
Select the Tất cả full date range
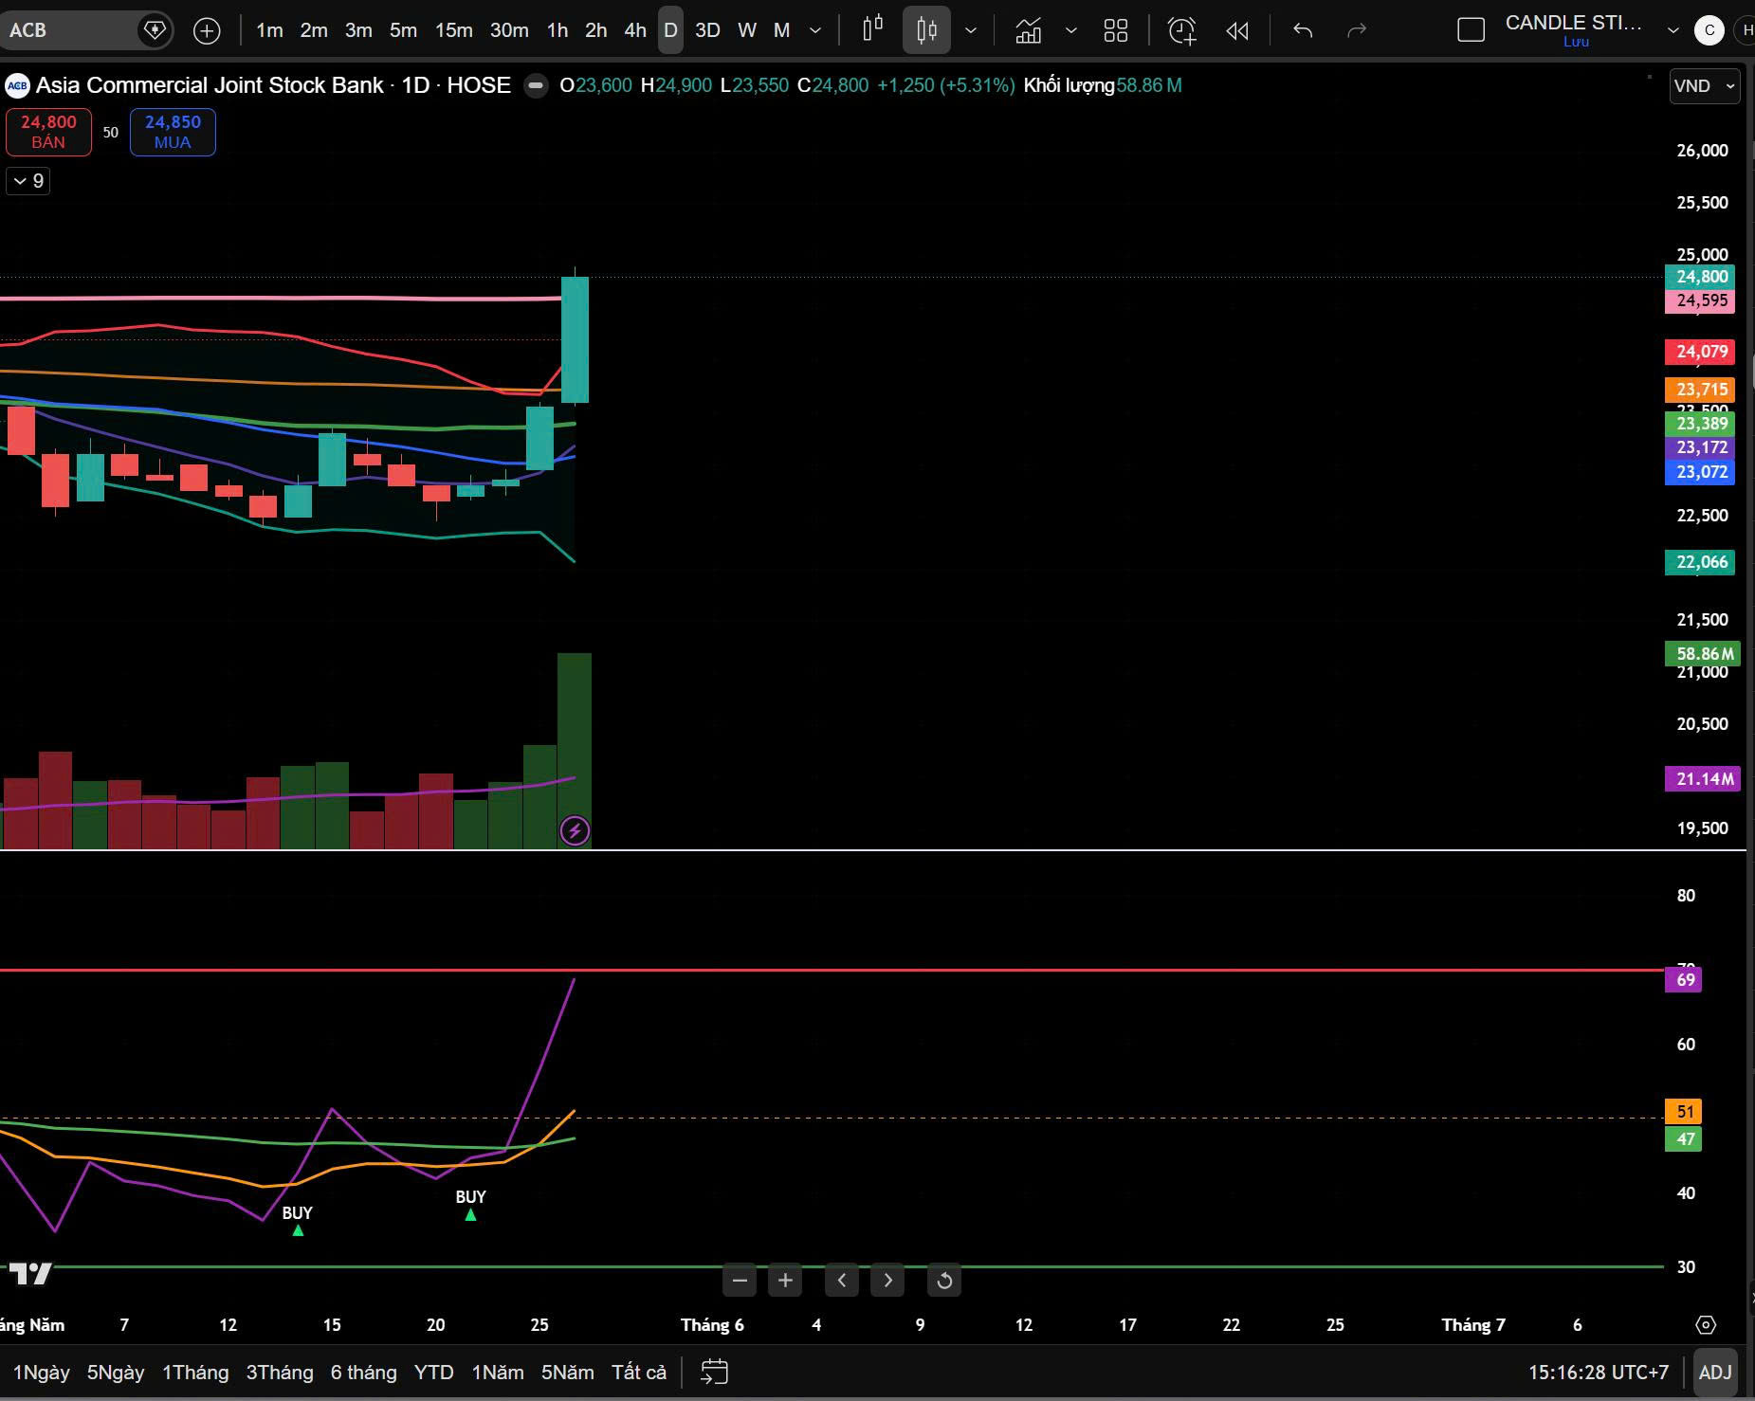coord(639,1372)
